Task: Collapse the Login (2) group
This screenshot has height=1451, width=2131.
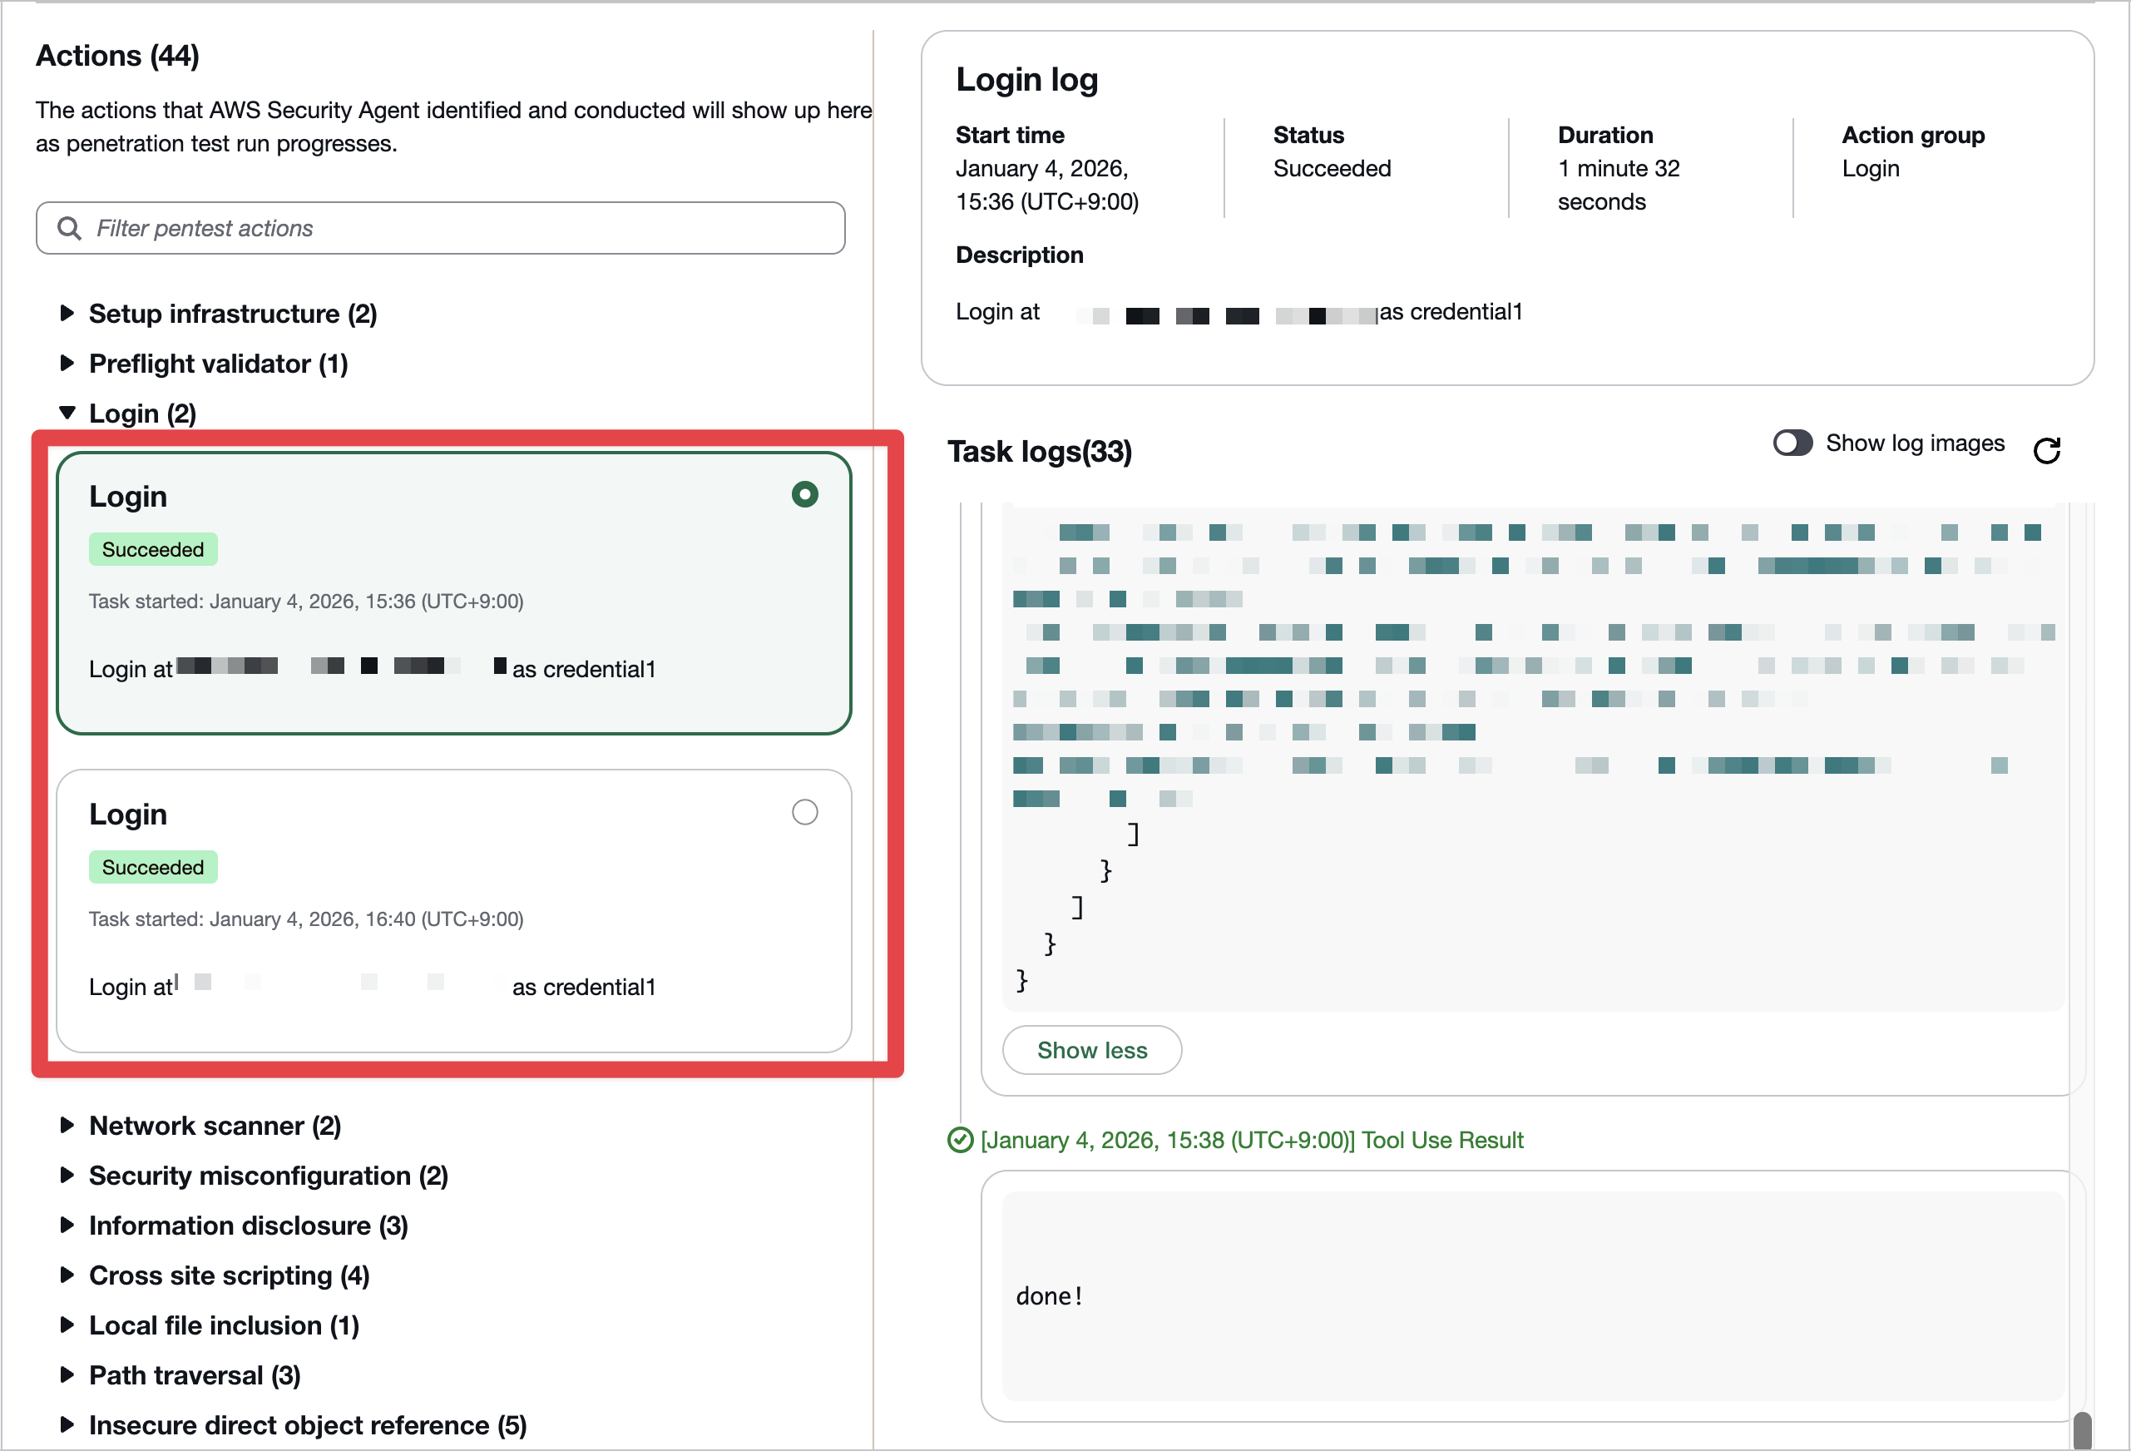Action: tap(67, 414)
